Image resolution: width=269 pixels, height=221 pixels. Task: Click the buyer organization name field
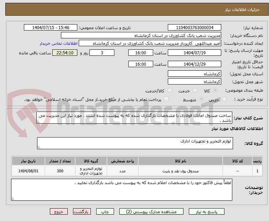[141, 36]
